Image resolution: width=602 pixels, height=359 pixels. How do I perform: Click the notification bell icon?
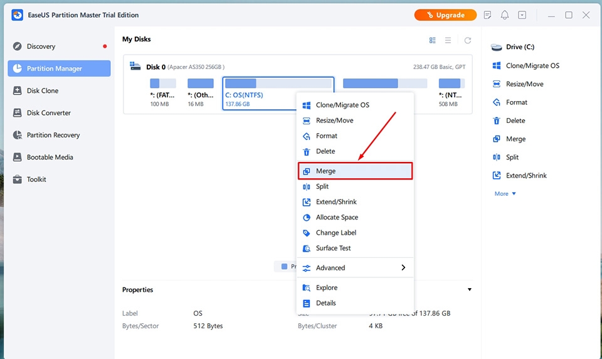click(504, 15)
